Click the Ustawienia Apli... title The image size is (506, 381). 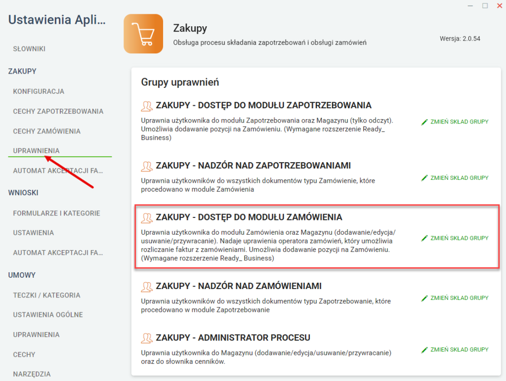(x=57, y=20)
